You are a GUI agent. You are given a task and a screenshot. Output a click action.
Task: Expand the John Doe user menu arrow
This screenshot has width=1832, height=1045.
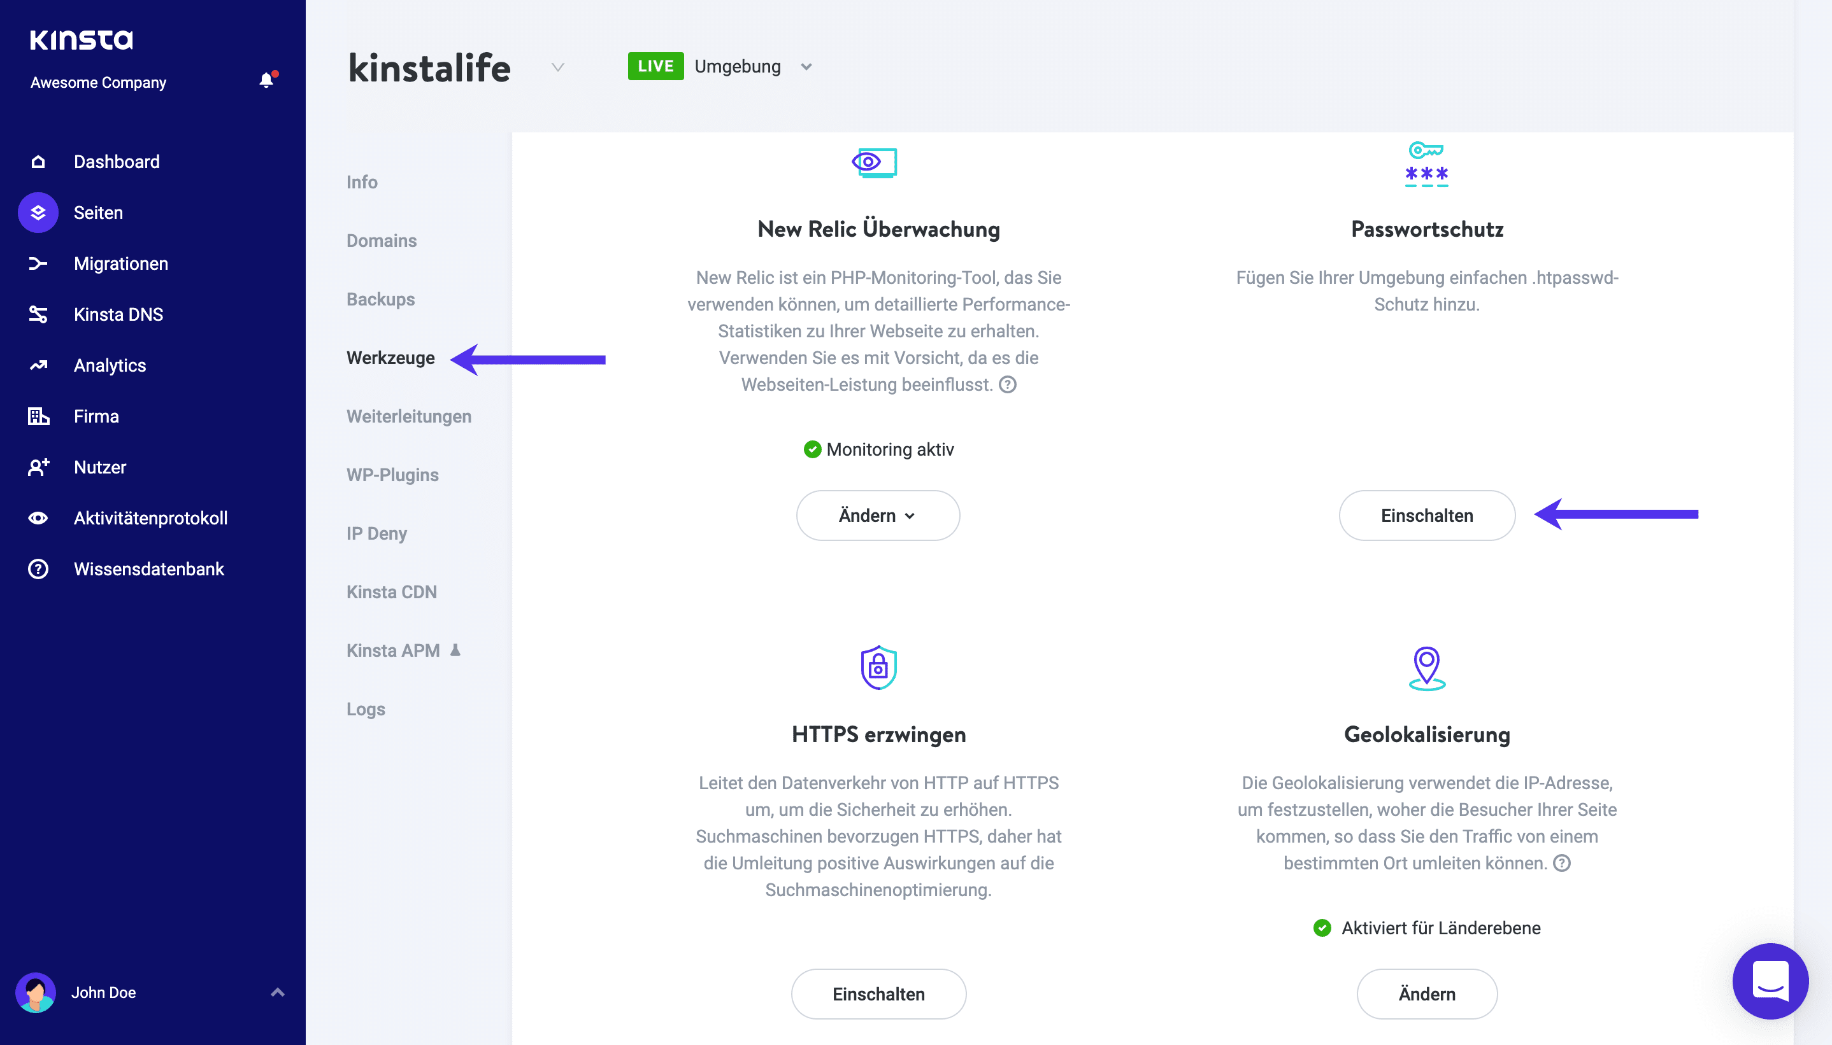[x=278, y=992]
